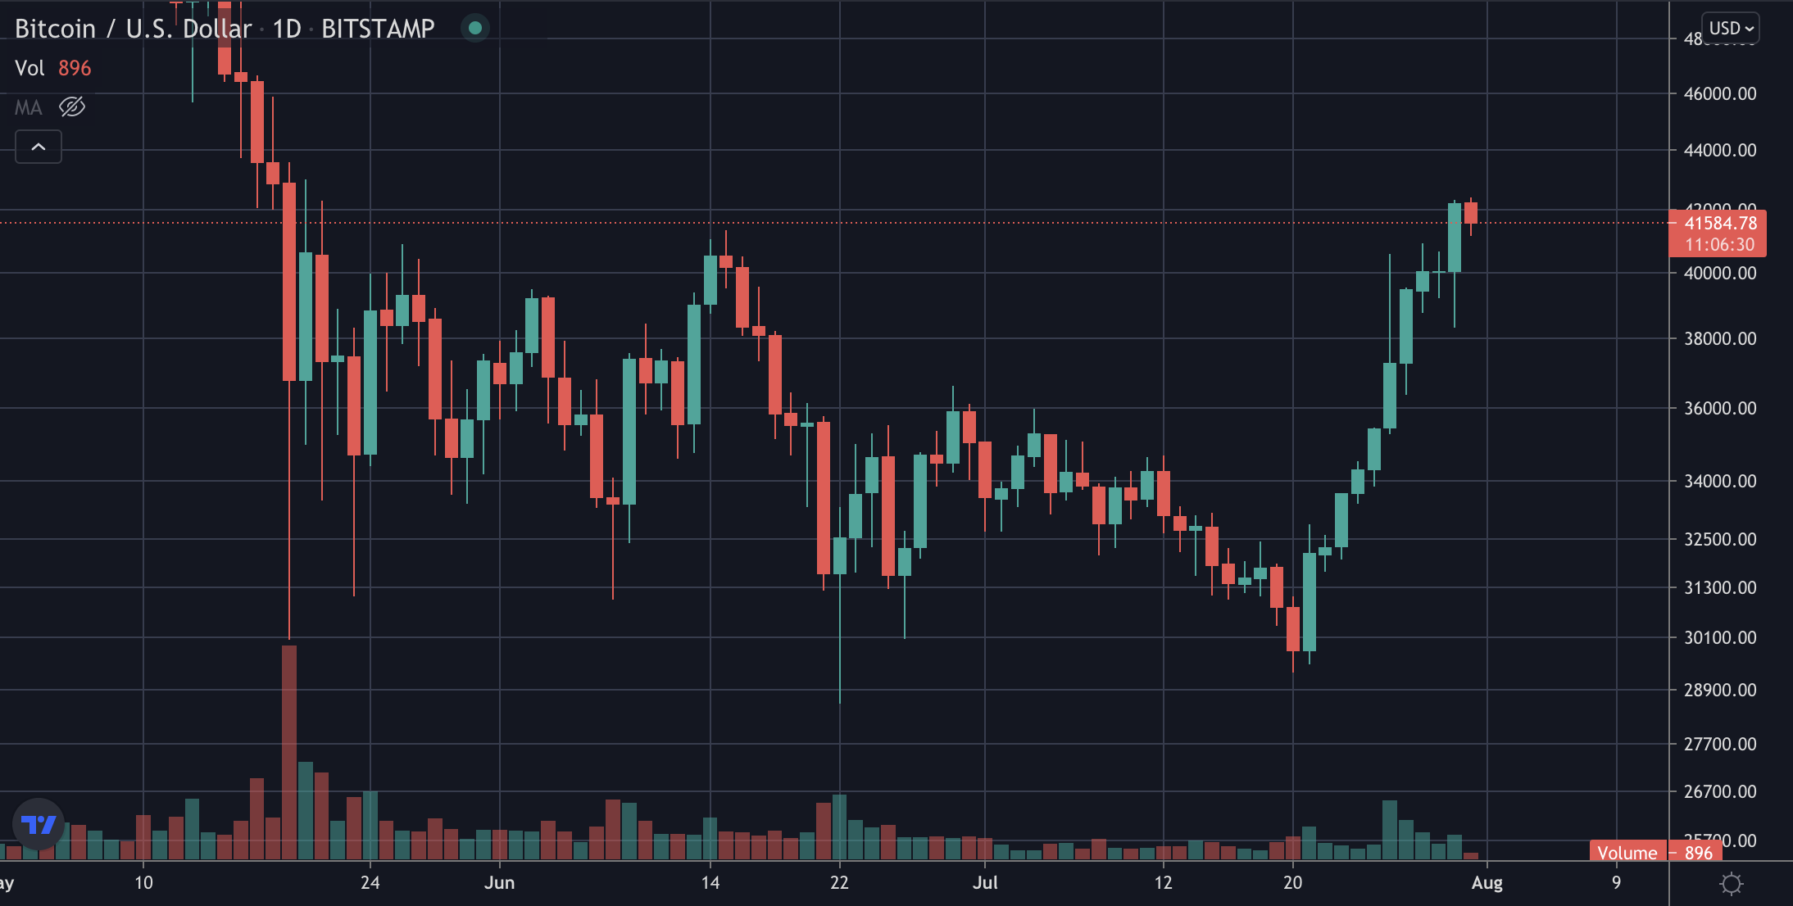This screenshot has height=906, width=1793.
Task: Click the 30100.00 price axis label
Action: point(1720,637)
